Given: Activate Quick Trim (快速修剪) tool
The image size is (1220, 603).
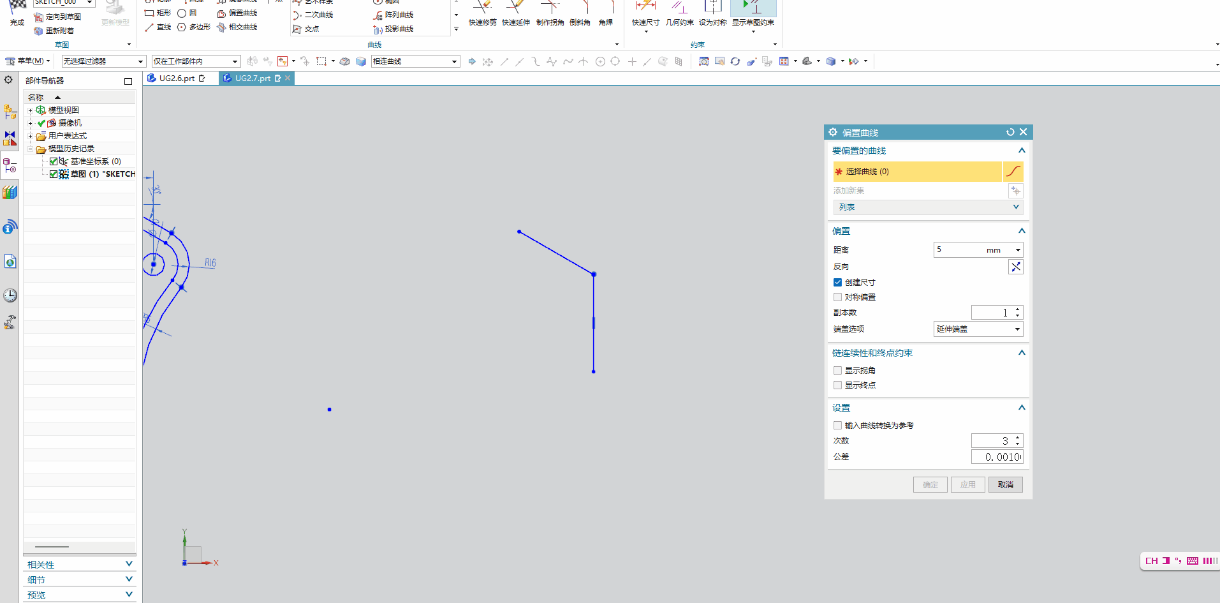Looking at the screenshot, I should (x=482, y=13).
